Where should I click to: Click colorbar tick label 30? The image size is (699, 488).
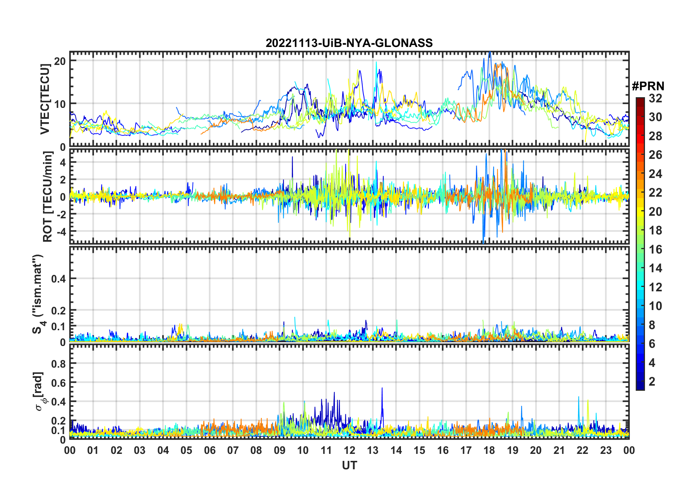(655, 117)
